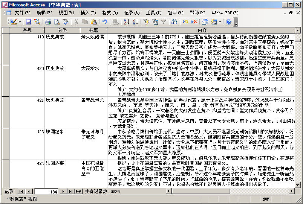
Task: Click the vertical scrollbar up arrow
Action: pyautogui.click(x=298, y=30)
